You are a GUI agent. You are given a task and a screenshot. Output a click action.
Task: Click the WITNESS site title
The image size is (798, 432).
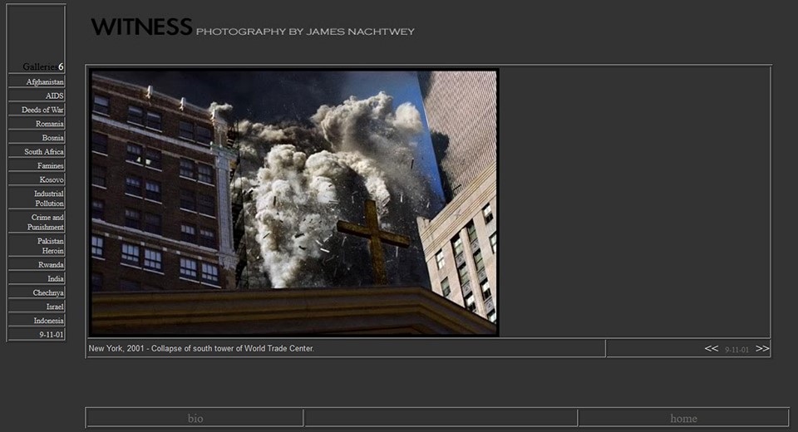(141, 27)
